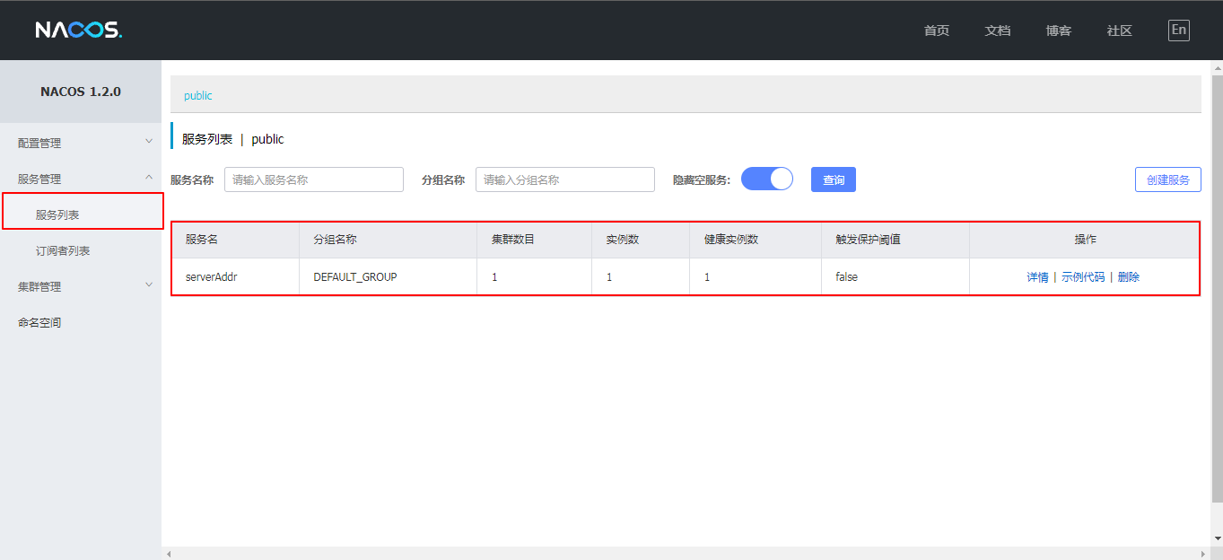
Task: Click the 创建服务 button
Action: pos(1167,179)
